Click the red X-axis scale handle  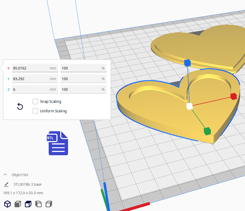click(x=234, y=96)
